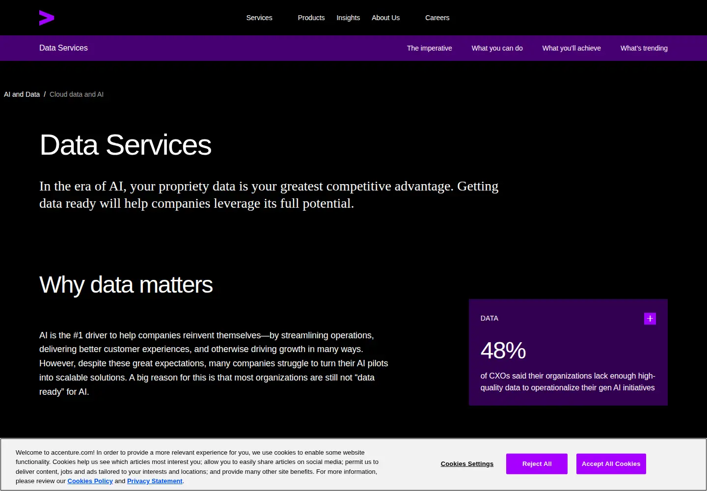Click the Cloud data and AI breadcrumb

(x=77, y=94)
